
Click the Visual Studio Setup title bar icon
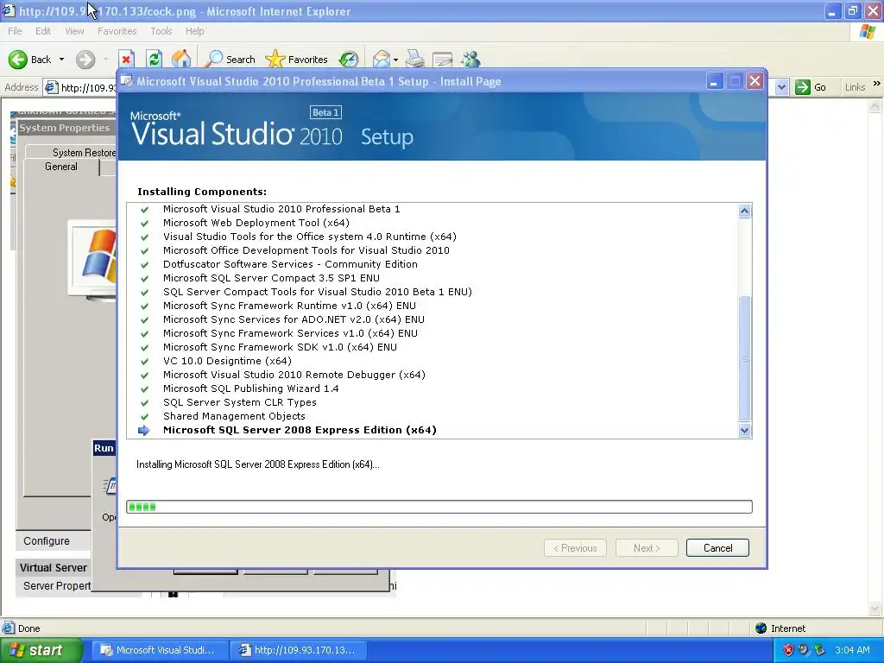point(127,81)
